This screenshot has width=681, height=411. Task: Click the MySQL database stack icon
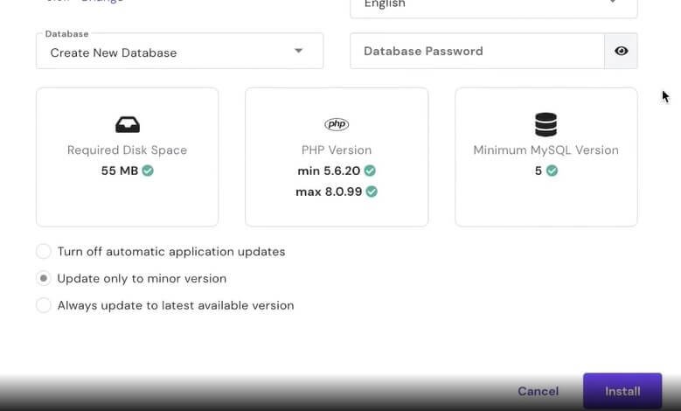click(x=545, y=125)
